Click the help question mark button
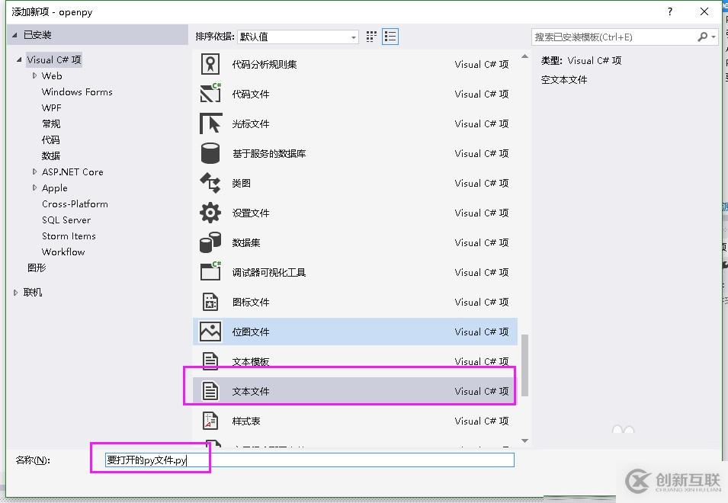 click(x=669, y=11)
